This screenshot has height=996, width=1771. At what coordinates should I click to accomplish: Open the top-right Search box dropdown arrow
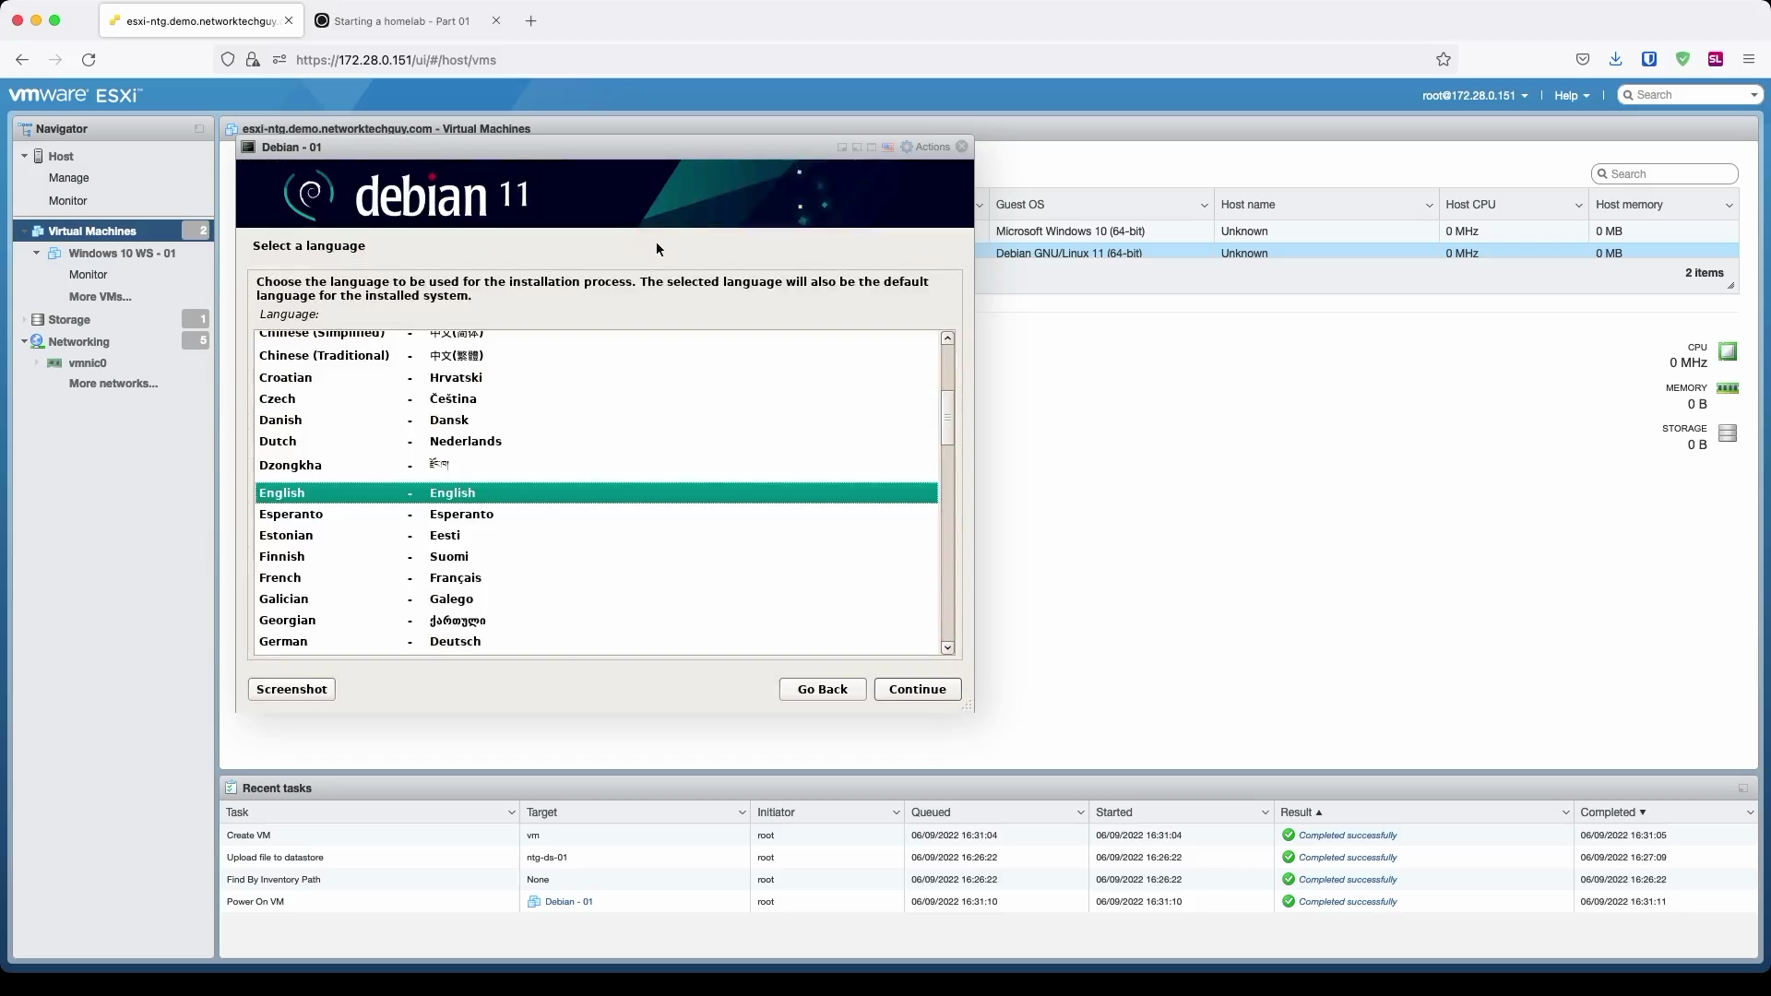point(1753,95)
